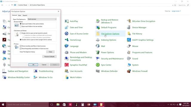
Task: Open Programs and Features icon
Action: (129, 52)
